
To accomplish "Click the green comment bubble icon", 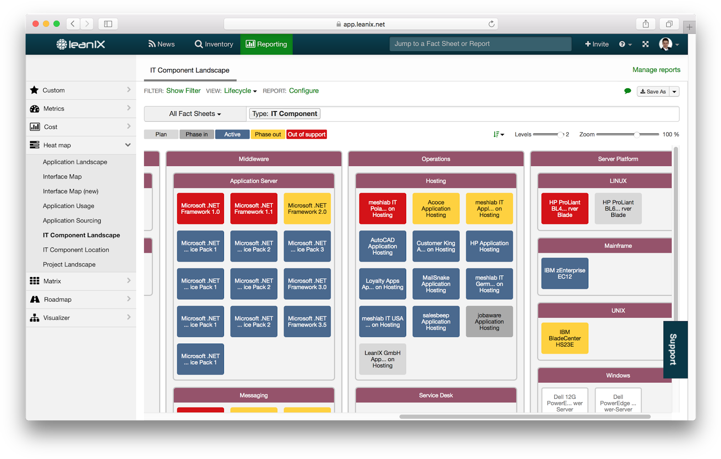I will point(628,91).
